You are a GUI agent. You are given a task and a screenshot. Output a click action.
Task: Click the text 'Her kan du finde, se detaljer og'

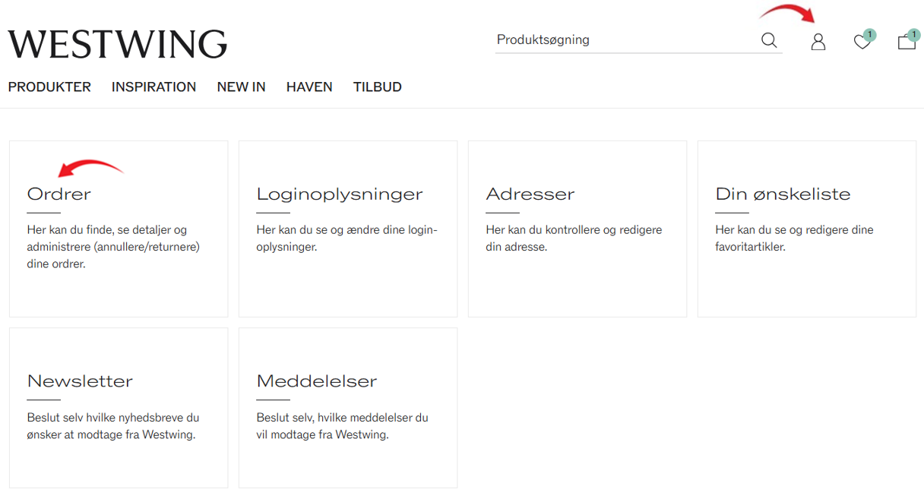pos(107,229)
